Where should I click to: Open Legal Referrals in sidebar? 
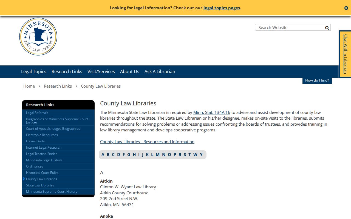pyautogui.click(x=37, y=113)
